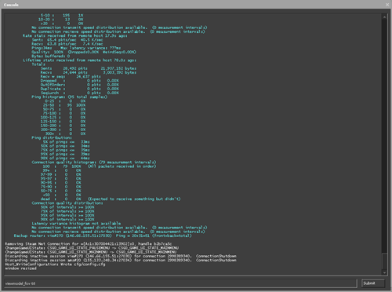Click 'Ping histogram: (95 total samples)' line
392x292 pixels.
[x=70, y=97]
